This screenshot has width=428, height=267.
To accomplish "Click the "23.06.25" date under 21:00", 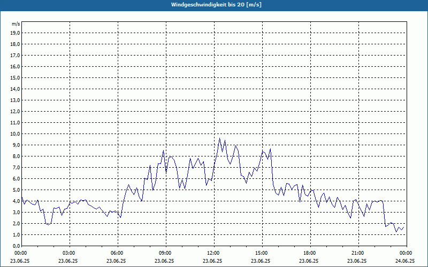I will (x=357, y=261).
